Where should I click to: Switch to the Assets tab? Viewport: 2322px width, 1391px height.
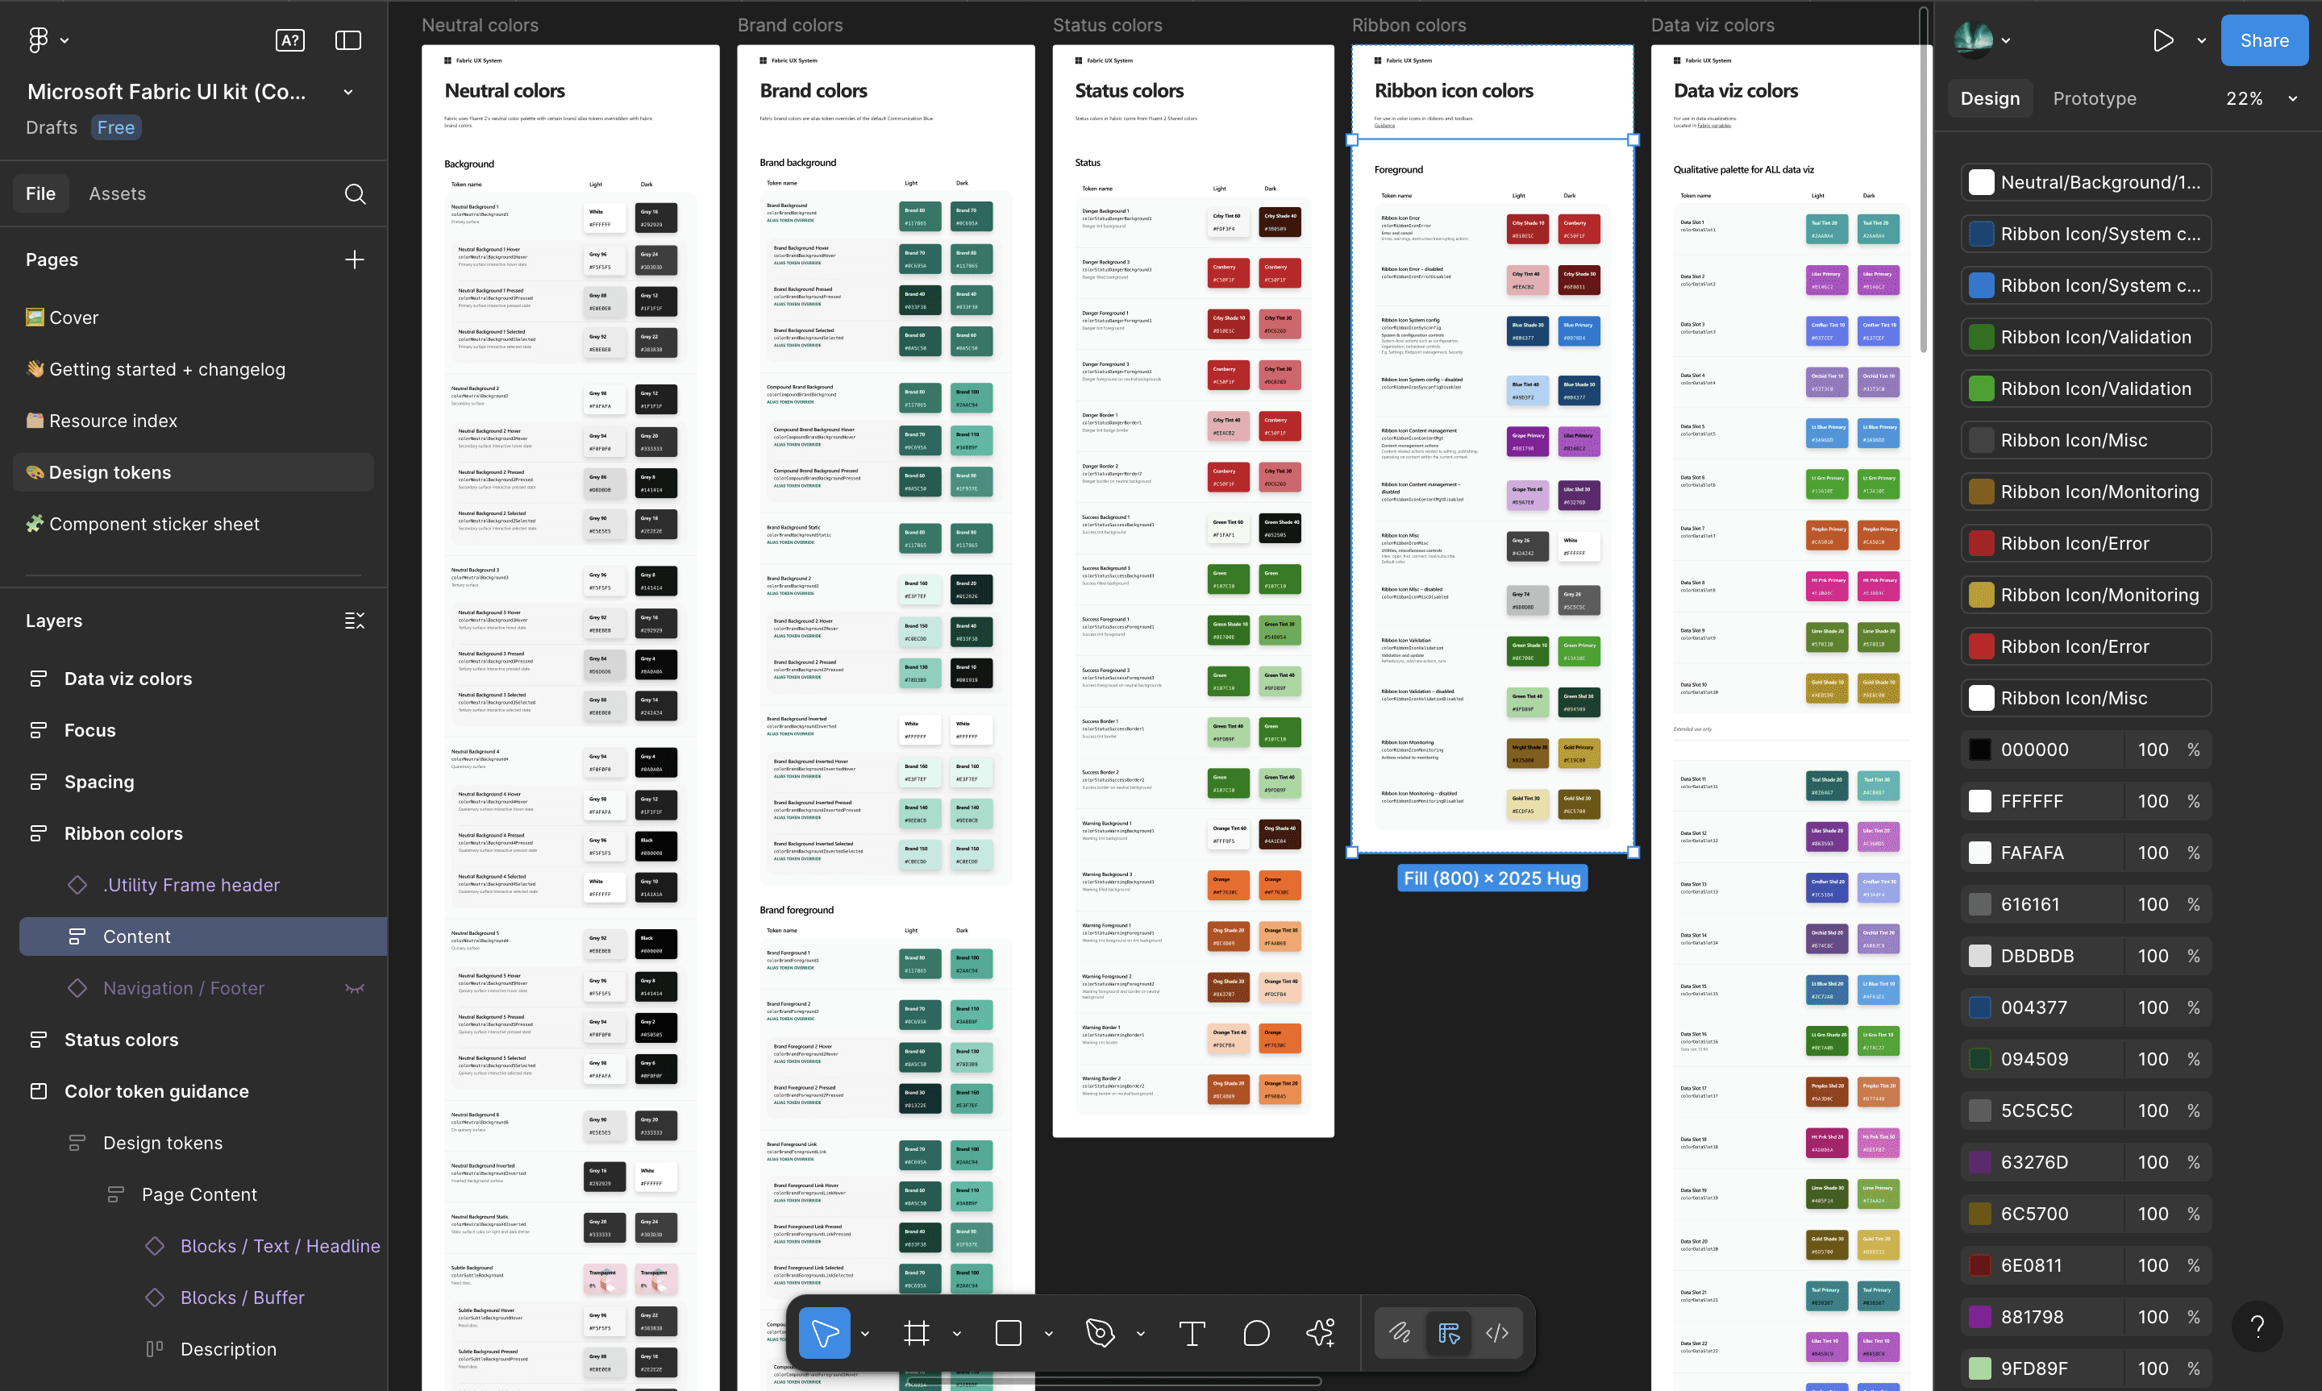coord(117,194)
